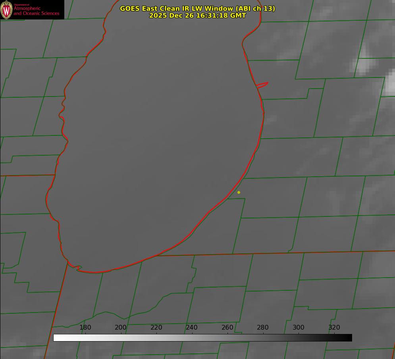The image size is (395, 359).
Task: Click the 220 tick label on colorbar
Action: coord(156,328)
